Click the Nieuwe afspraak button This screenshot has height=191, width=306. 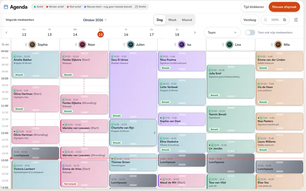pyautogui.click(x=284, y=7)
